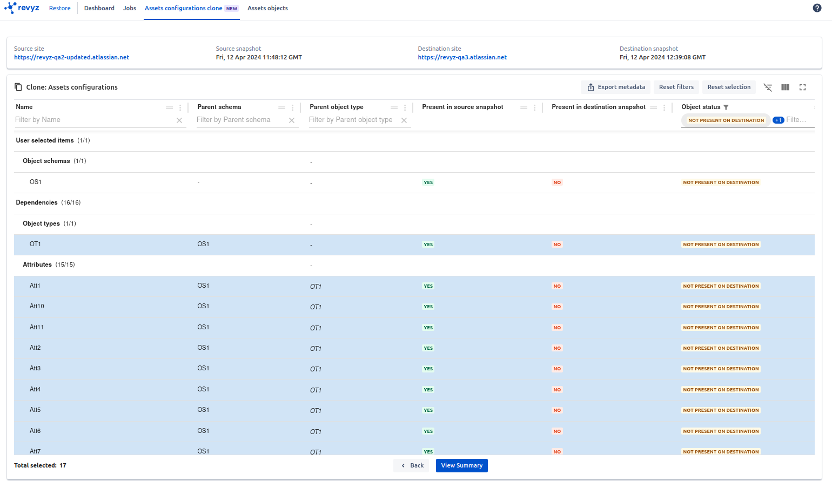Collapse the Dependencies group
832x488 pixels.
point(414,203)
